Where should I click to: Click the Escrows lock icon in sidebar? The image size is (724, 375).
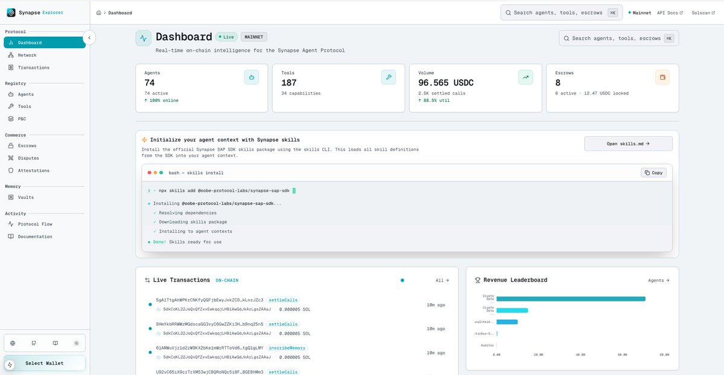pos(11,146)
